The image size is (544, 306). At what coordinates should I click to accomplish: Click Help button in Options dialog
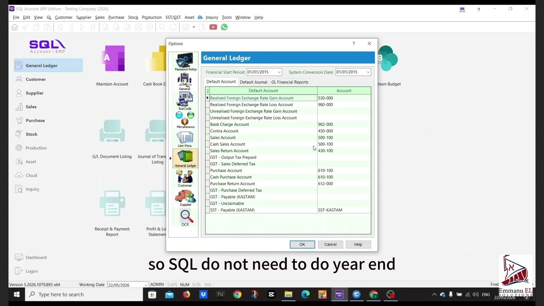click(x=358, y=244)
